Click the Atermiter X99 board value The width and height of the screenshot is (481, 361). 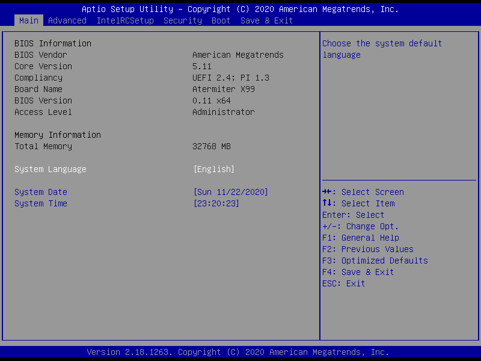pos(224,89)
